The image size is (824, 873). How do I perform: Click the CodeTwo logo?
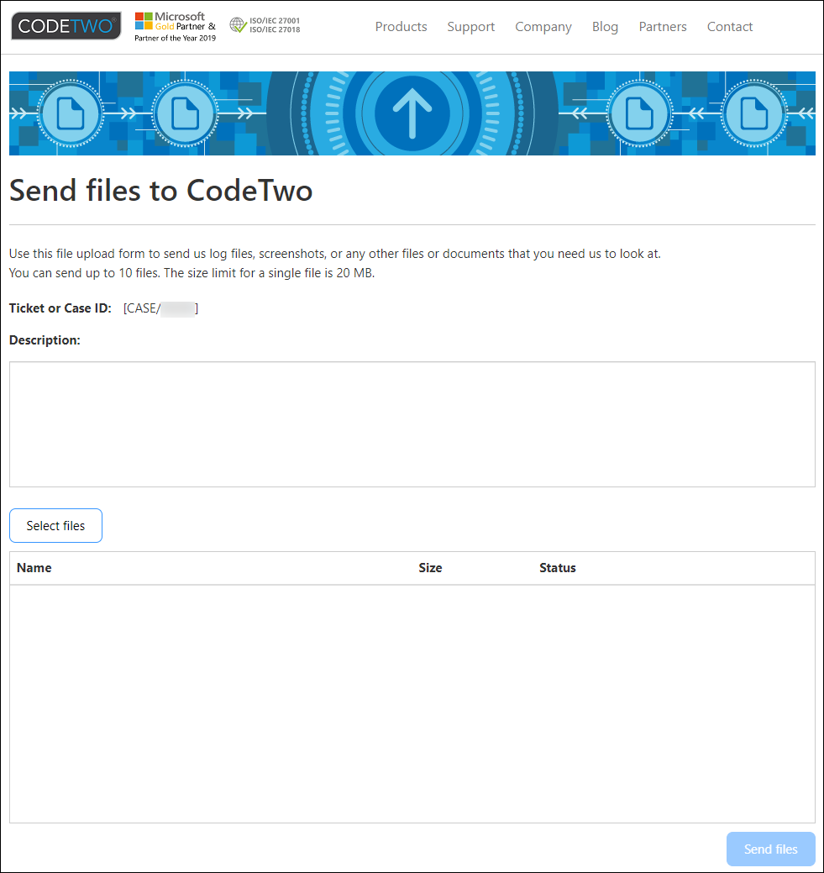[x=66, y=25]
